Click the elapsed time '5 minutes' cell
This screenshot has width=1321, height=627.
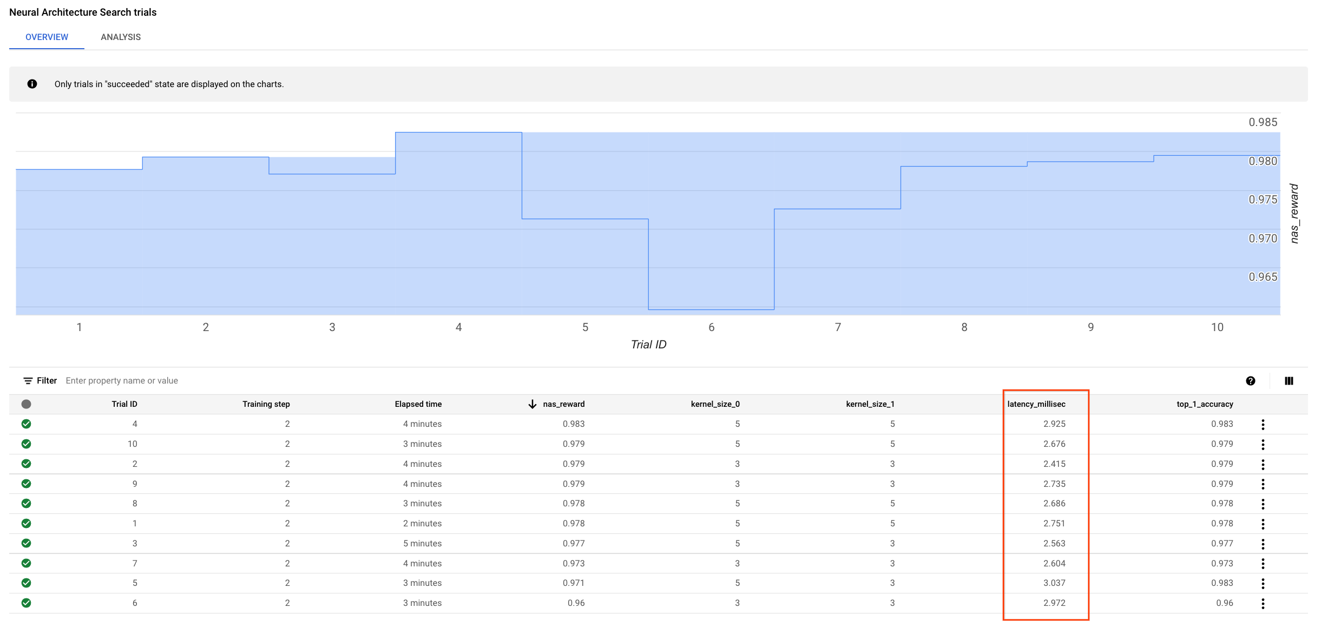pos(422,544)
